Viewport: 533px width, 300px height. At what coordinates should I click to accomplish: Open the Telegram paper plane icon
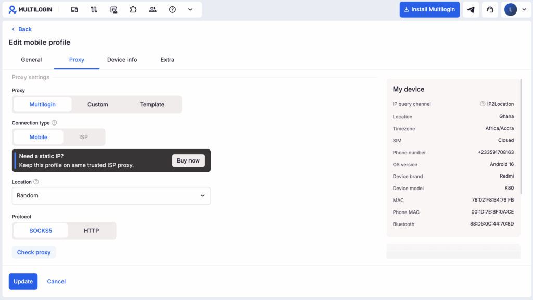tap(471, 9)
